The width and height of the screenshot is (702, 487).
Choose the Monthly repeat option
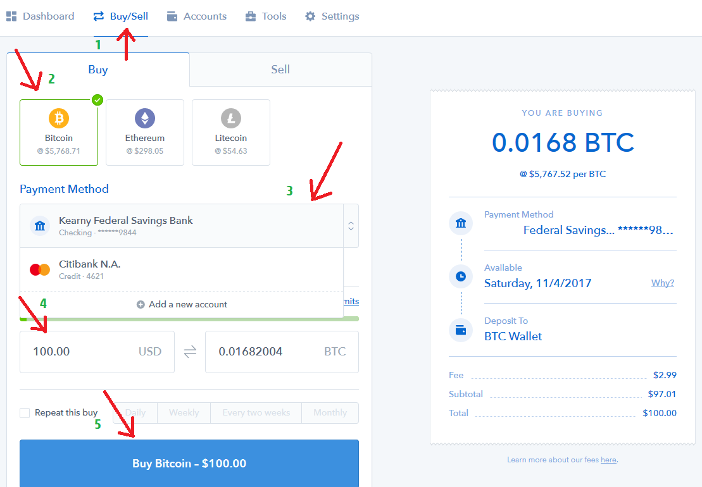tap(330, 413)
